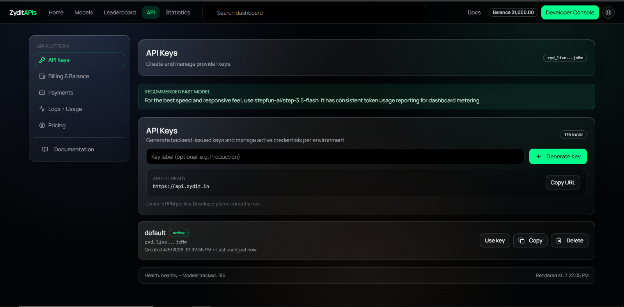Click the Limits: 5 RPM per key text

pyautogui.click(x=168, y=204)
